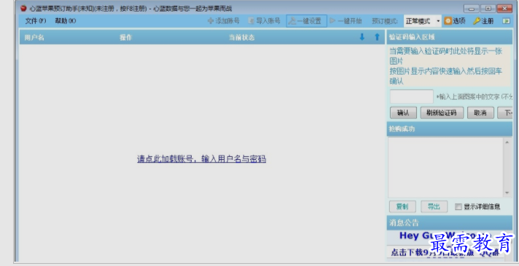Minimize the 心蓝苹果预订助手 window
Image resolution: width=519 pixels, height=266 pixels.
click(471, 9)
